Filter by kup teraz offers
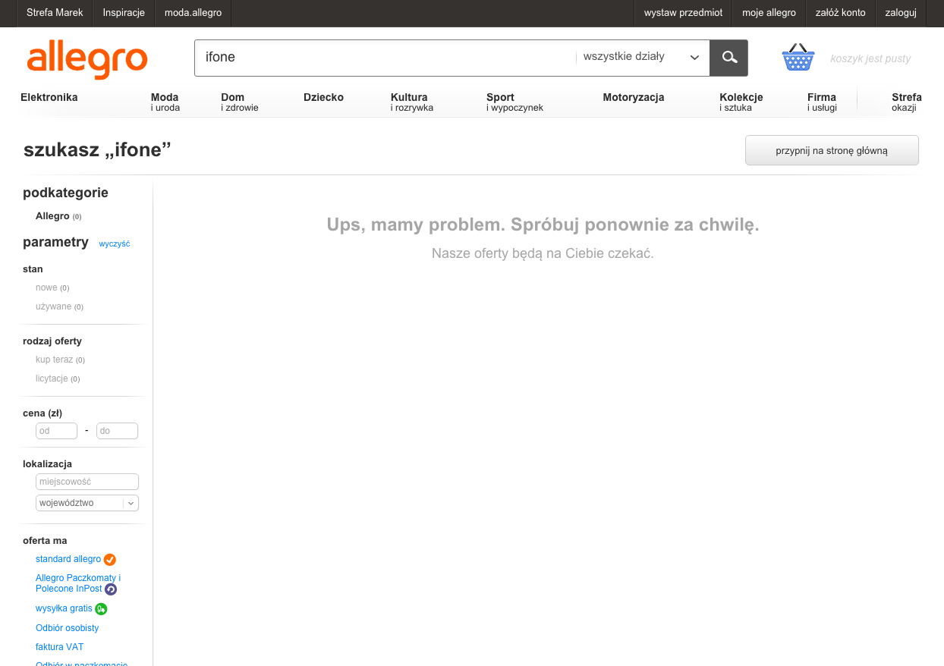Screen dimensions: 944x666 (x=55, y=360)
